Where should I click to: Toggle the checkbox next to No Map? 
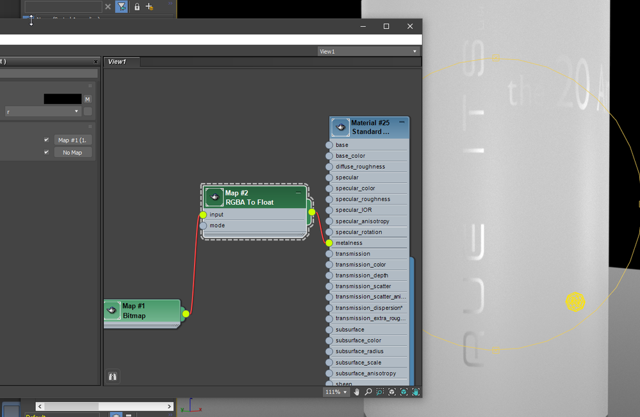[46, 153]
